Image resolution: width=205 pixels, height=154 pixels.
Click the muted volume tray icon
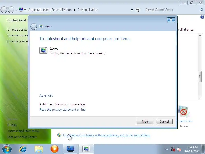pos(179,149)
